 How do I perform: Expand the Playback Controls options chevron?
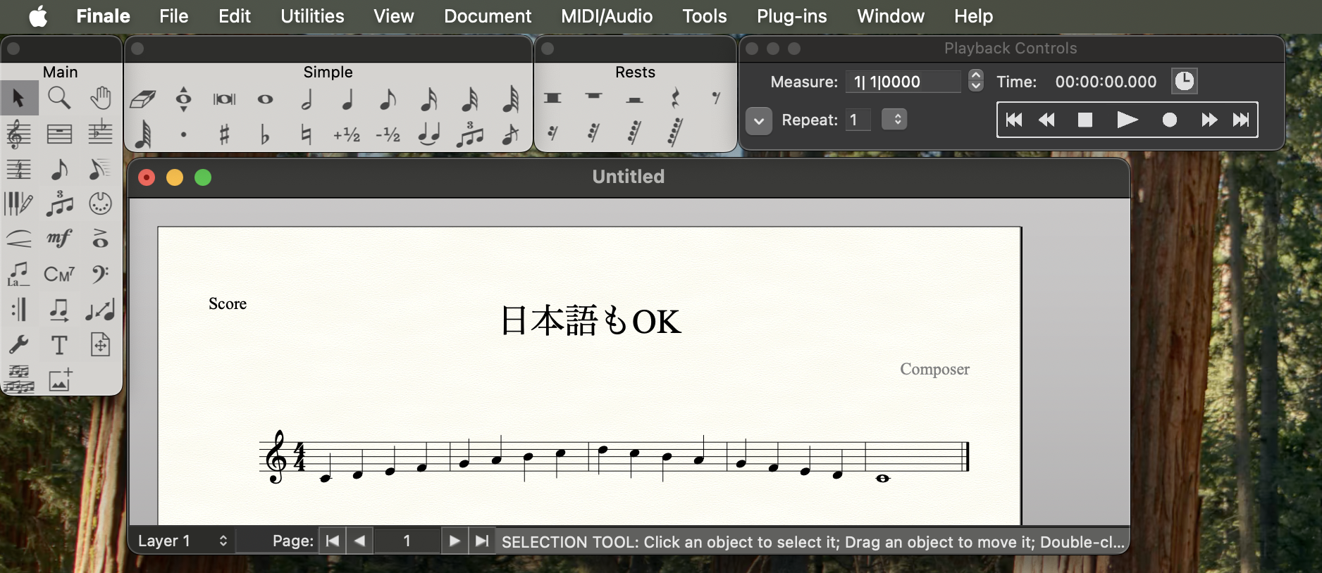759,121
